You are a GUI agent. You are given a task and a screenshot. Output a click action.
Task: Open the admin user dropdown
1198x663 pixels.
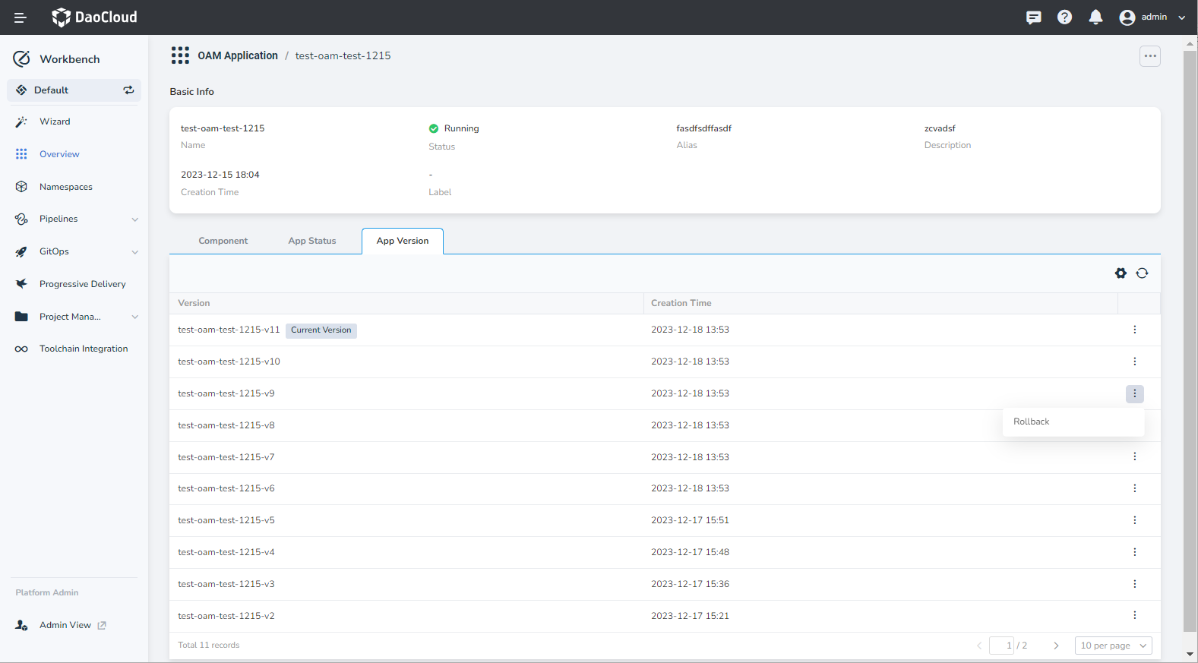click(1152, 17)
